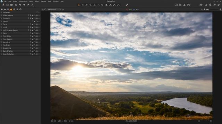Expand the Clarity tool panel

1,33
